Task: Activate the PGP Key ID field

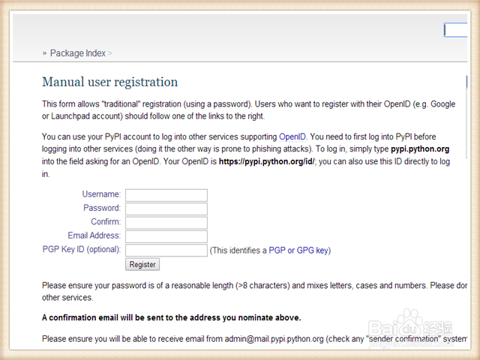Action: pos(166,250)
